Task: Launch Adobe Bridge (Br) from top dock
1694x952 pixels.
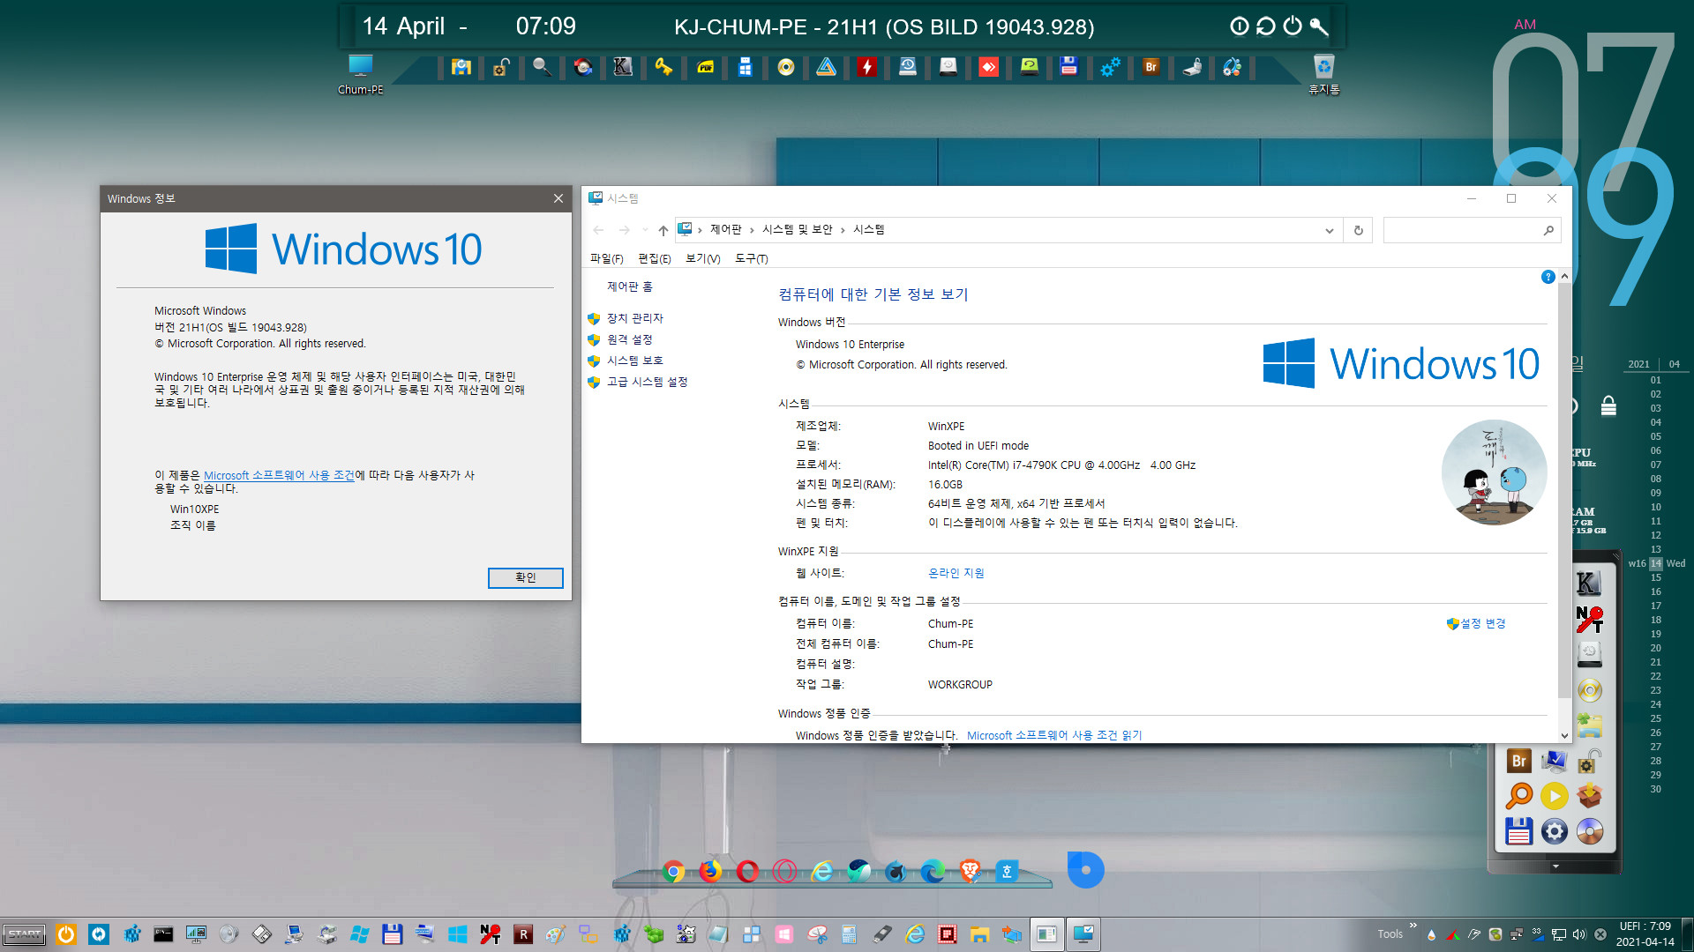Action: pos(1151,67)
